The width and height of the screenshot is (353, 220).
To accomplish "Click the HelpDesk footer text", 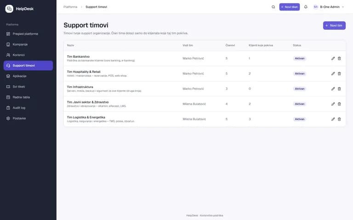I will tap(205, 215).
